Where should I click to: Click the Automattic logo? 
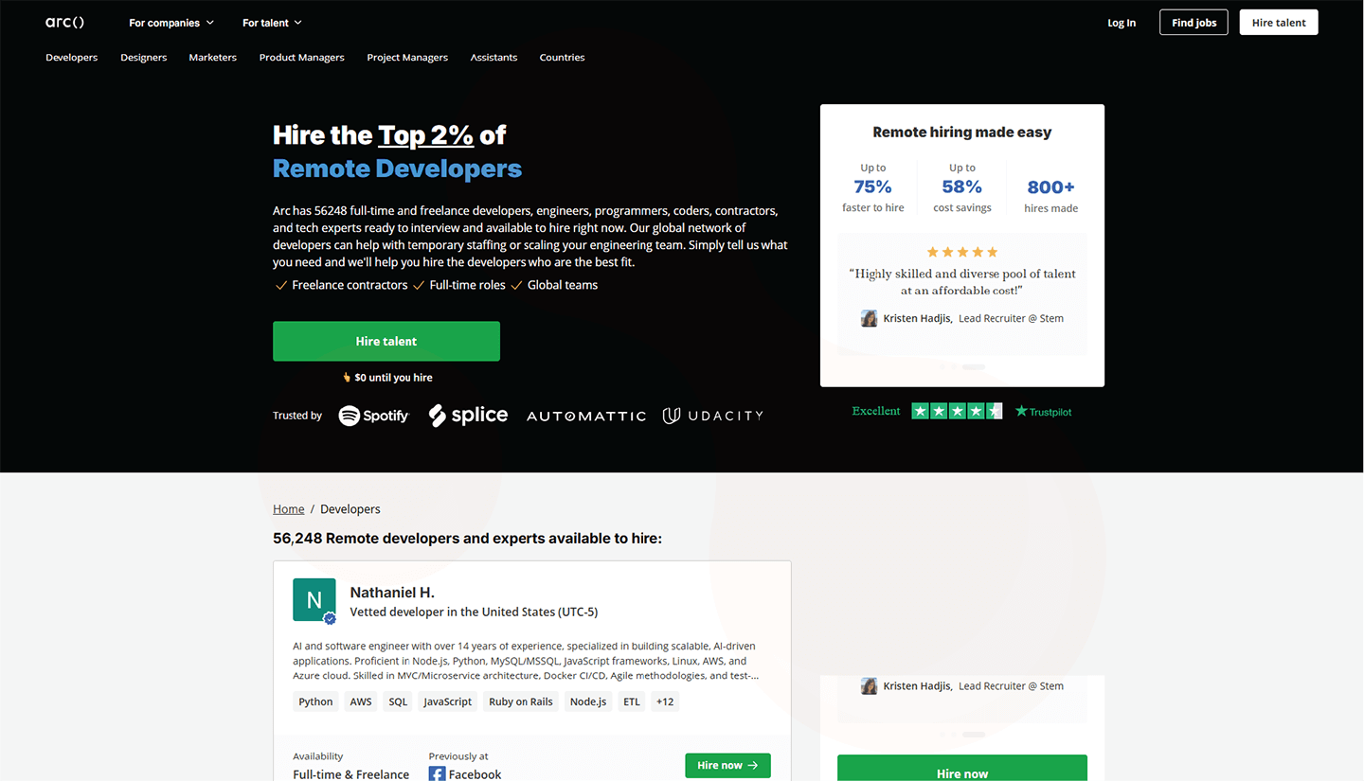pos(586,416)
